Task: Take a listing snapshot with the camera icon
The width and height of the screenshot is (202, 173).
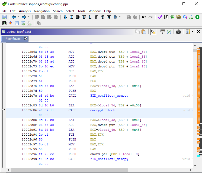Action: (x=178, y=32)
